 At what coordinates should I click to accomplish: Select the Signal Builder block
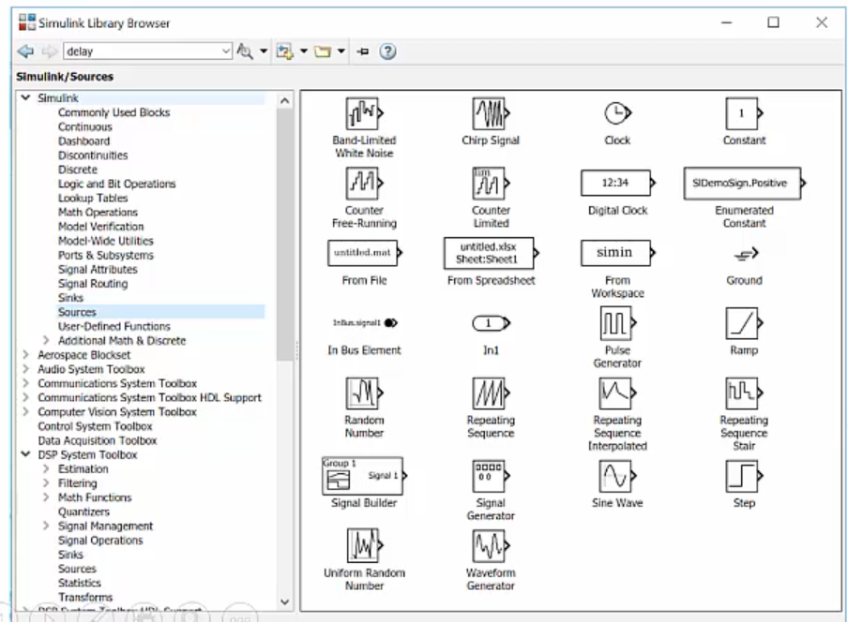click(x=365, y=476)
